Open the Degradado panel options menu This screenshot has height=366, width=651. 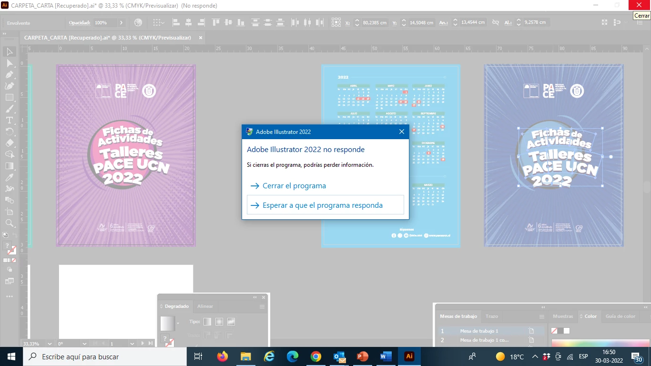[x=262, y=306]
